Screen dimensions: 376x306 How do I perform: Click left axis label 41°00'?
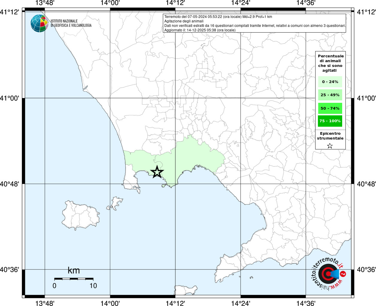tap(10, 98)
